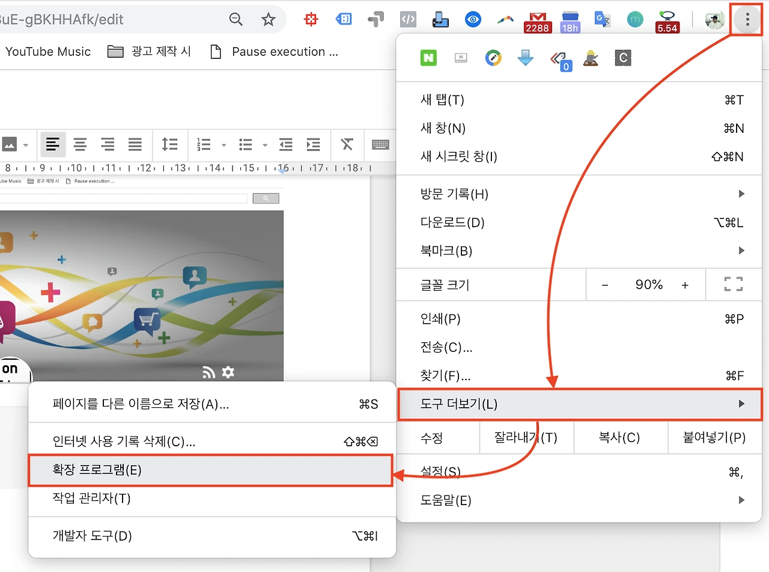
Task: Choose 찾기(F)... menu item
Action: pos(579,376)
